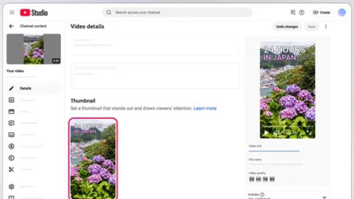354x199 pixels.
Task: Open the three-dot more options menu
Action: (326, 27)
